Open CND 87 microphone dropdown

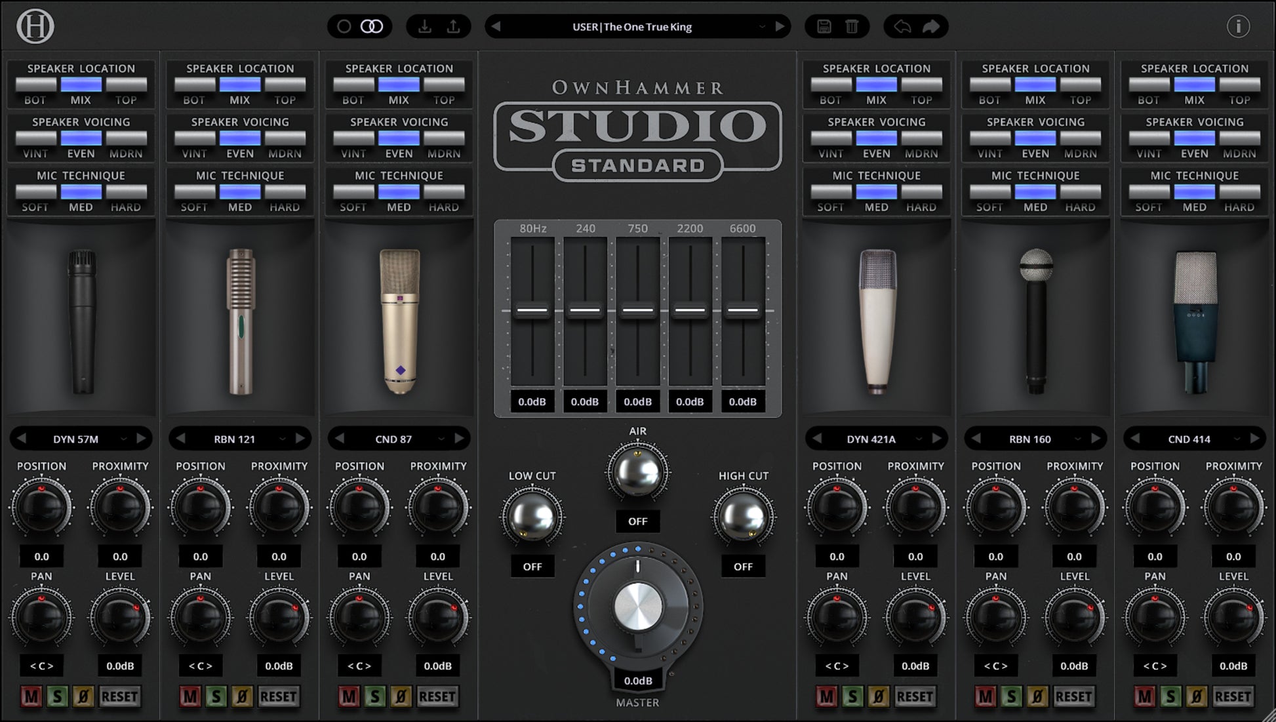[399, 439]
